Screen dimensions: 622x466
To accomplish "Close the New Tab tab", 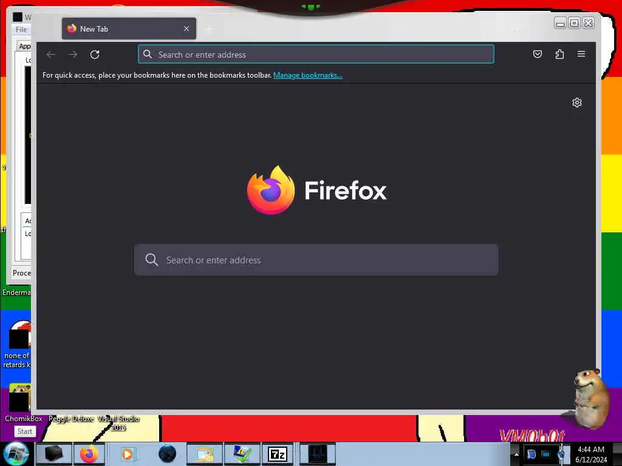I will click(186, 29).
